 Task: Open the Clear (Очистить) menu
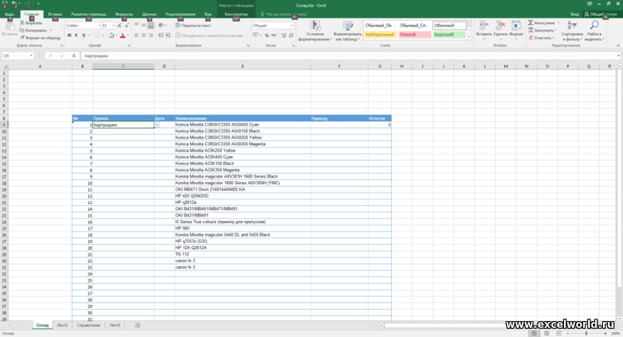coord(541,37)
